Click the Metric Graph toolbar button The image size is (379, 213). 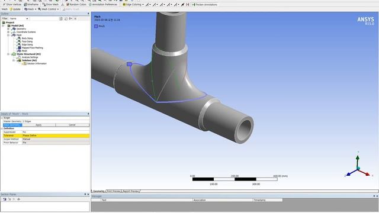[71, 9]
